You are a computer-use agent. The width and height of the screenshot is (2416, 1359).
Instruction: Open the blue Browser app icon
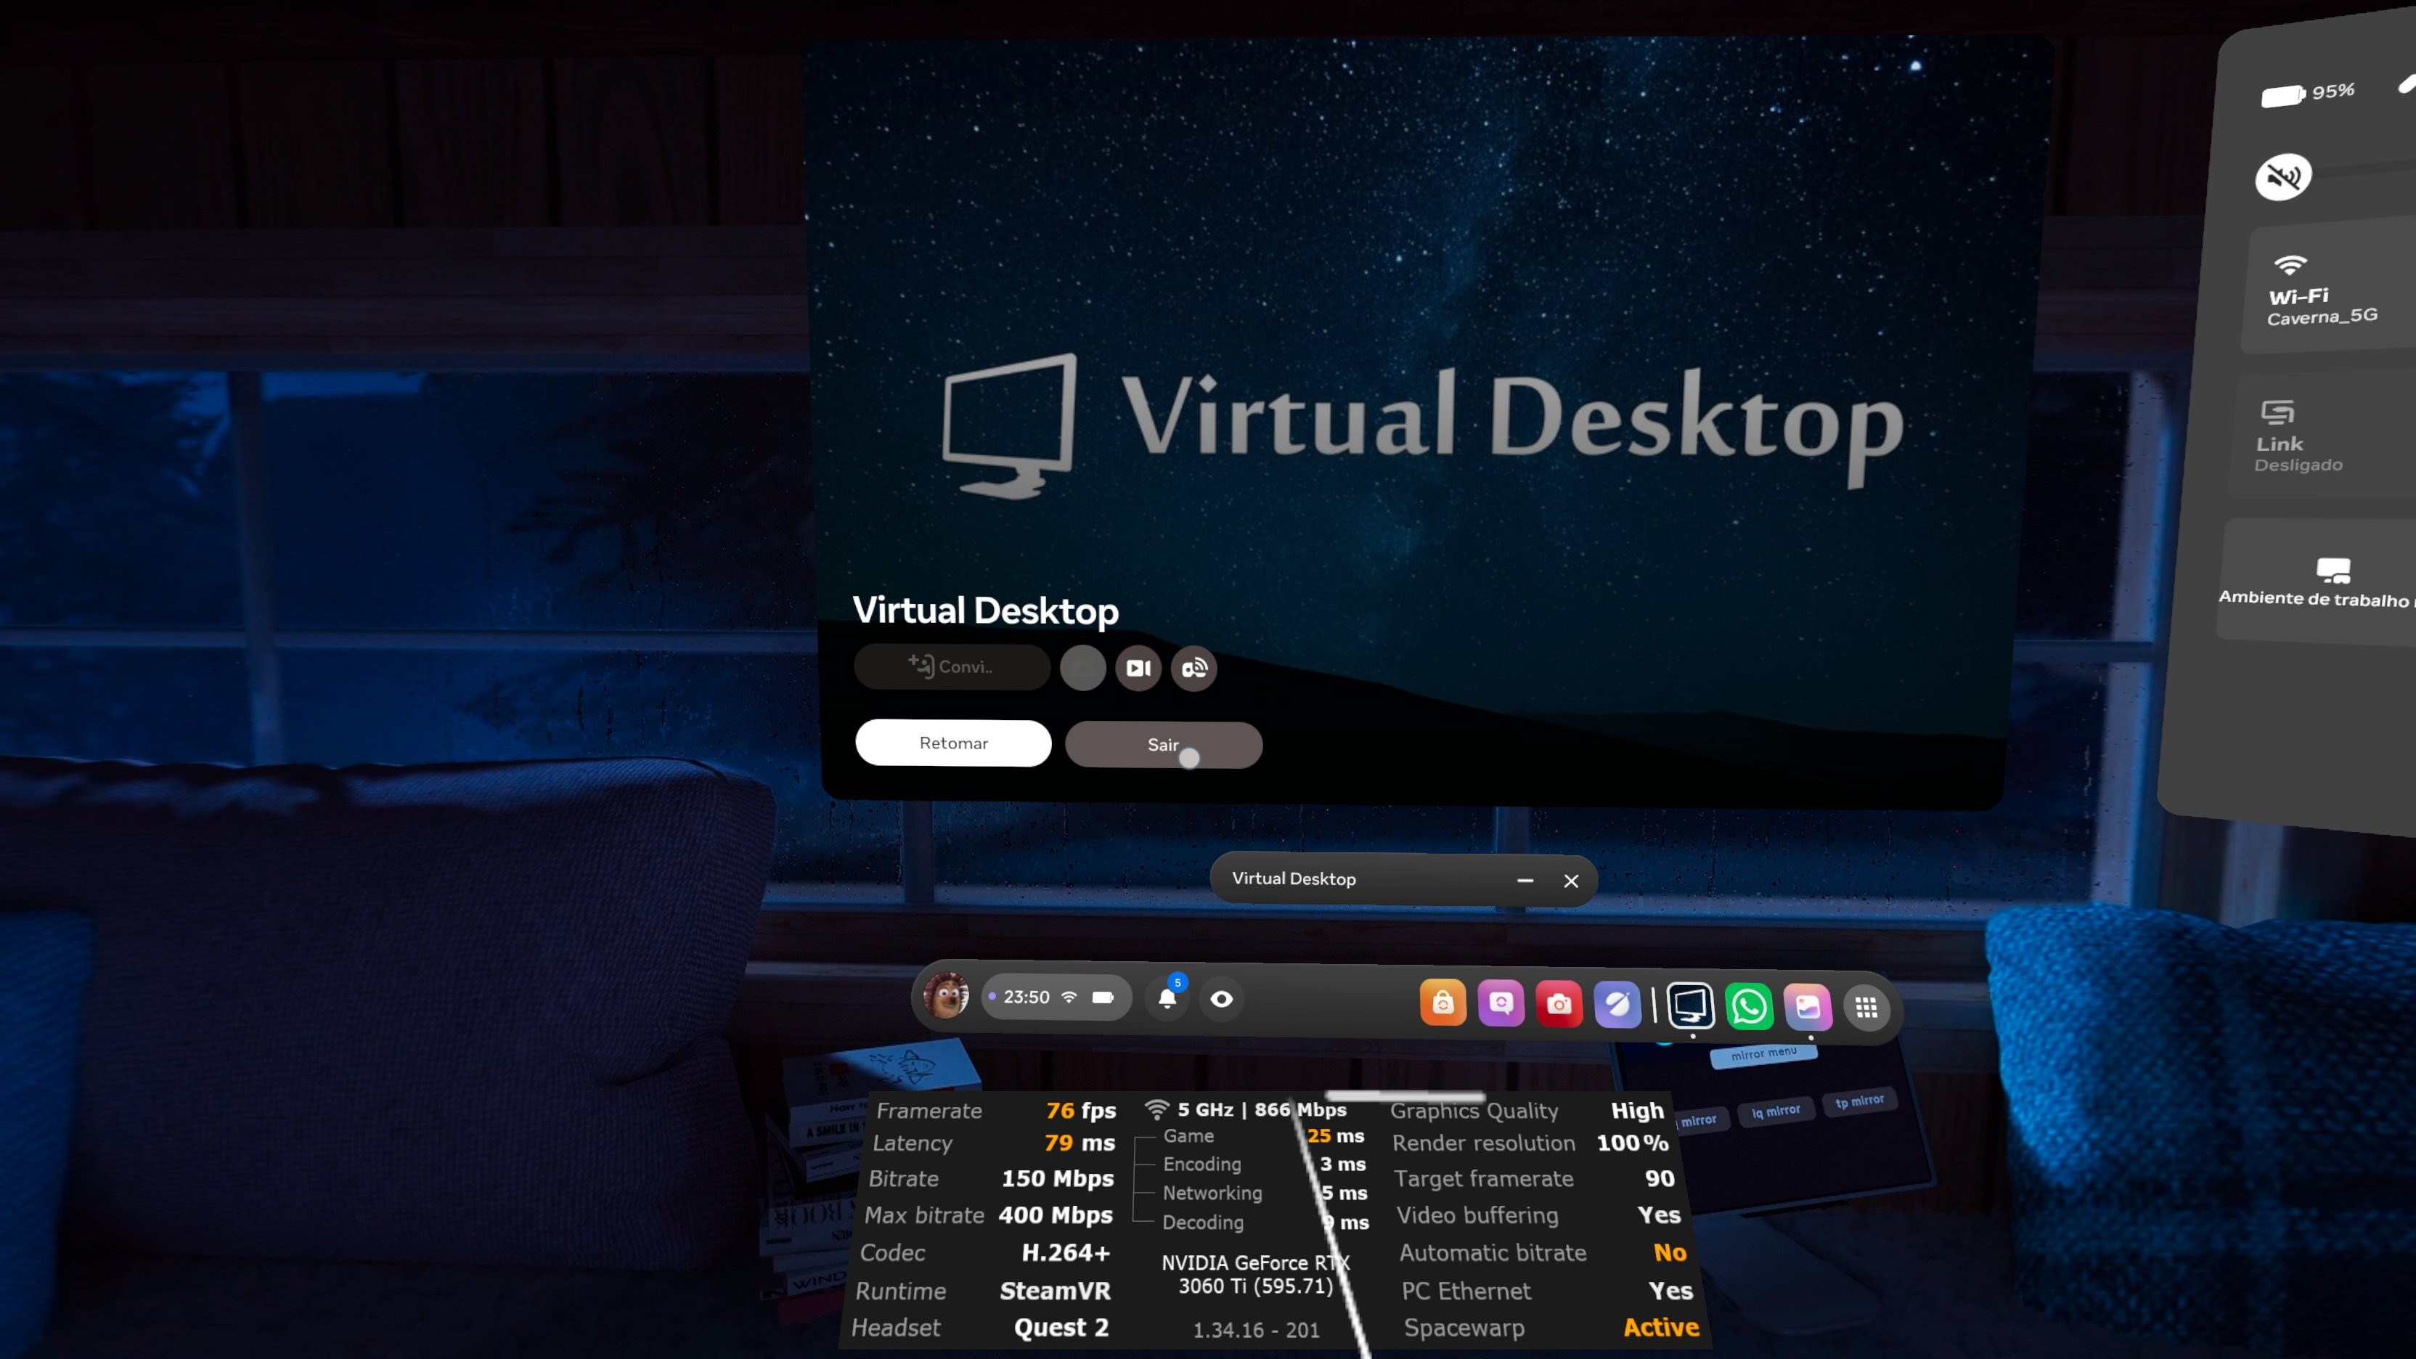click(x=1618, y=1005)
